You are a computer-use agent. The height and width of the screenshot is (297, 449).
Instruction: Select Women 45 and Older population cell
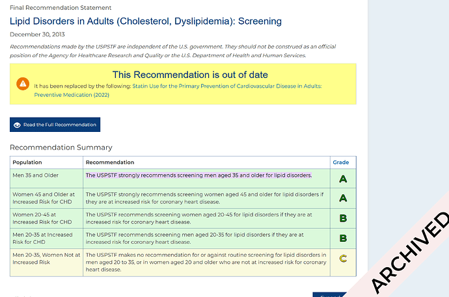coord(42,198)
